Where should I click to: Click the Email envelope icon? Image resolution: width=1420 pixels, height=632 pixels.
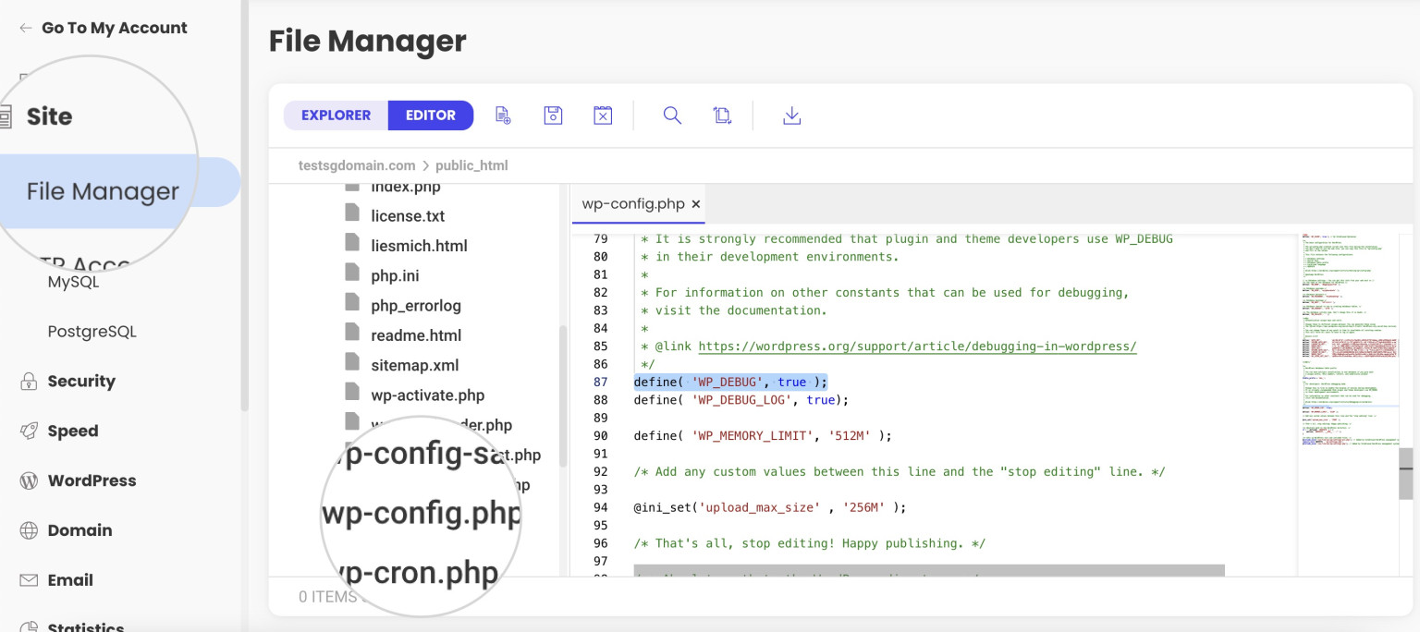[x=29, y=580]
